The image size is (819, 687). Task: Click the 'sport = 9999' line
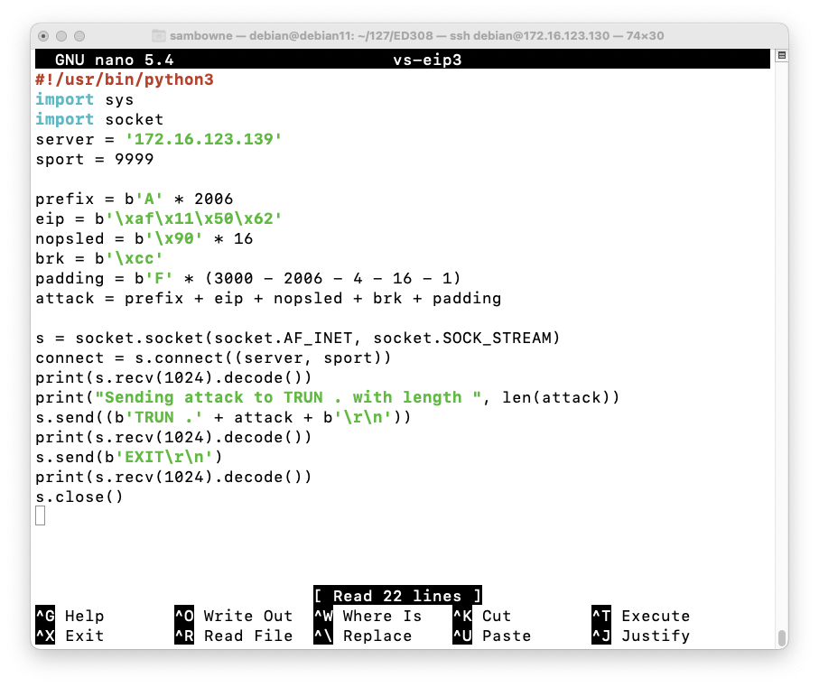coord(95,159)
